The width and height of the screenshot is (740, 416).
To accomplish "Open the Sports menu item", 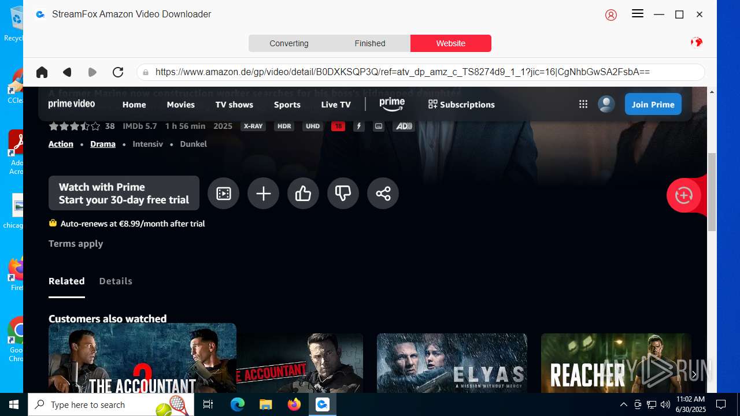I will click(x=287, y=105).
